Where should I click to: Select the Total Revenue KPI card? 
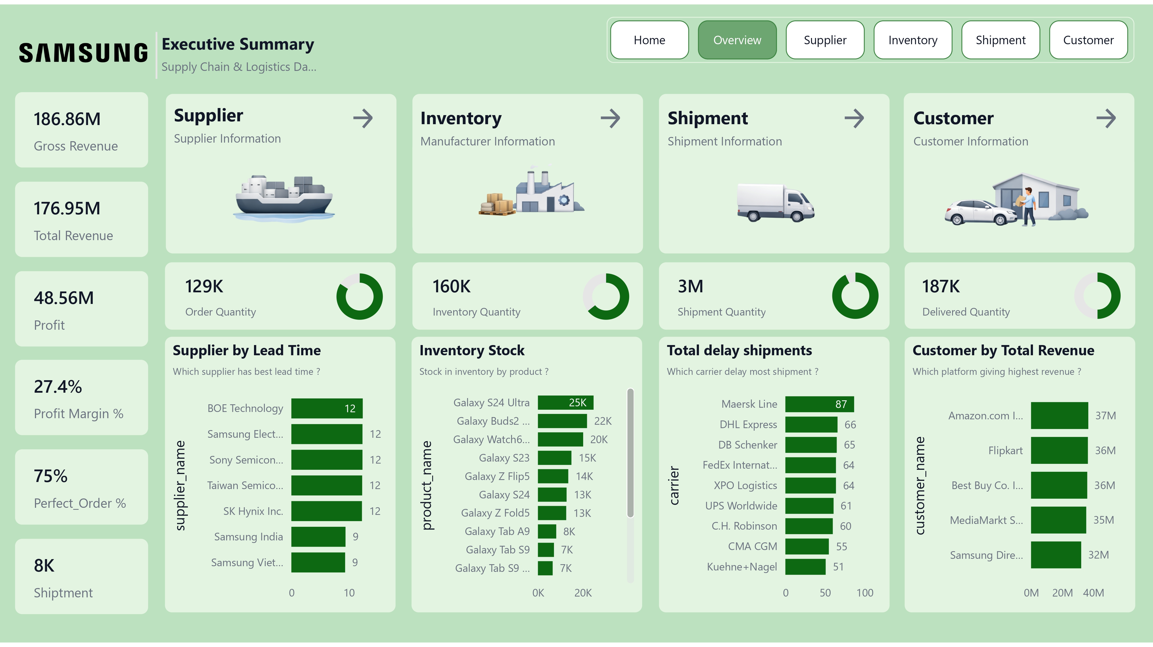point(81,219)
